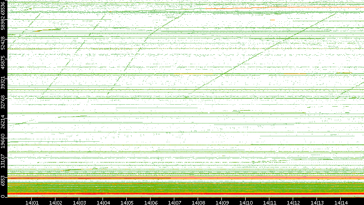Click the 14:02 time axis label

click(x=55, y=203)
